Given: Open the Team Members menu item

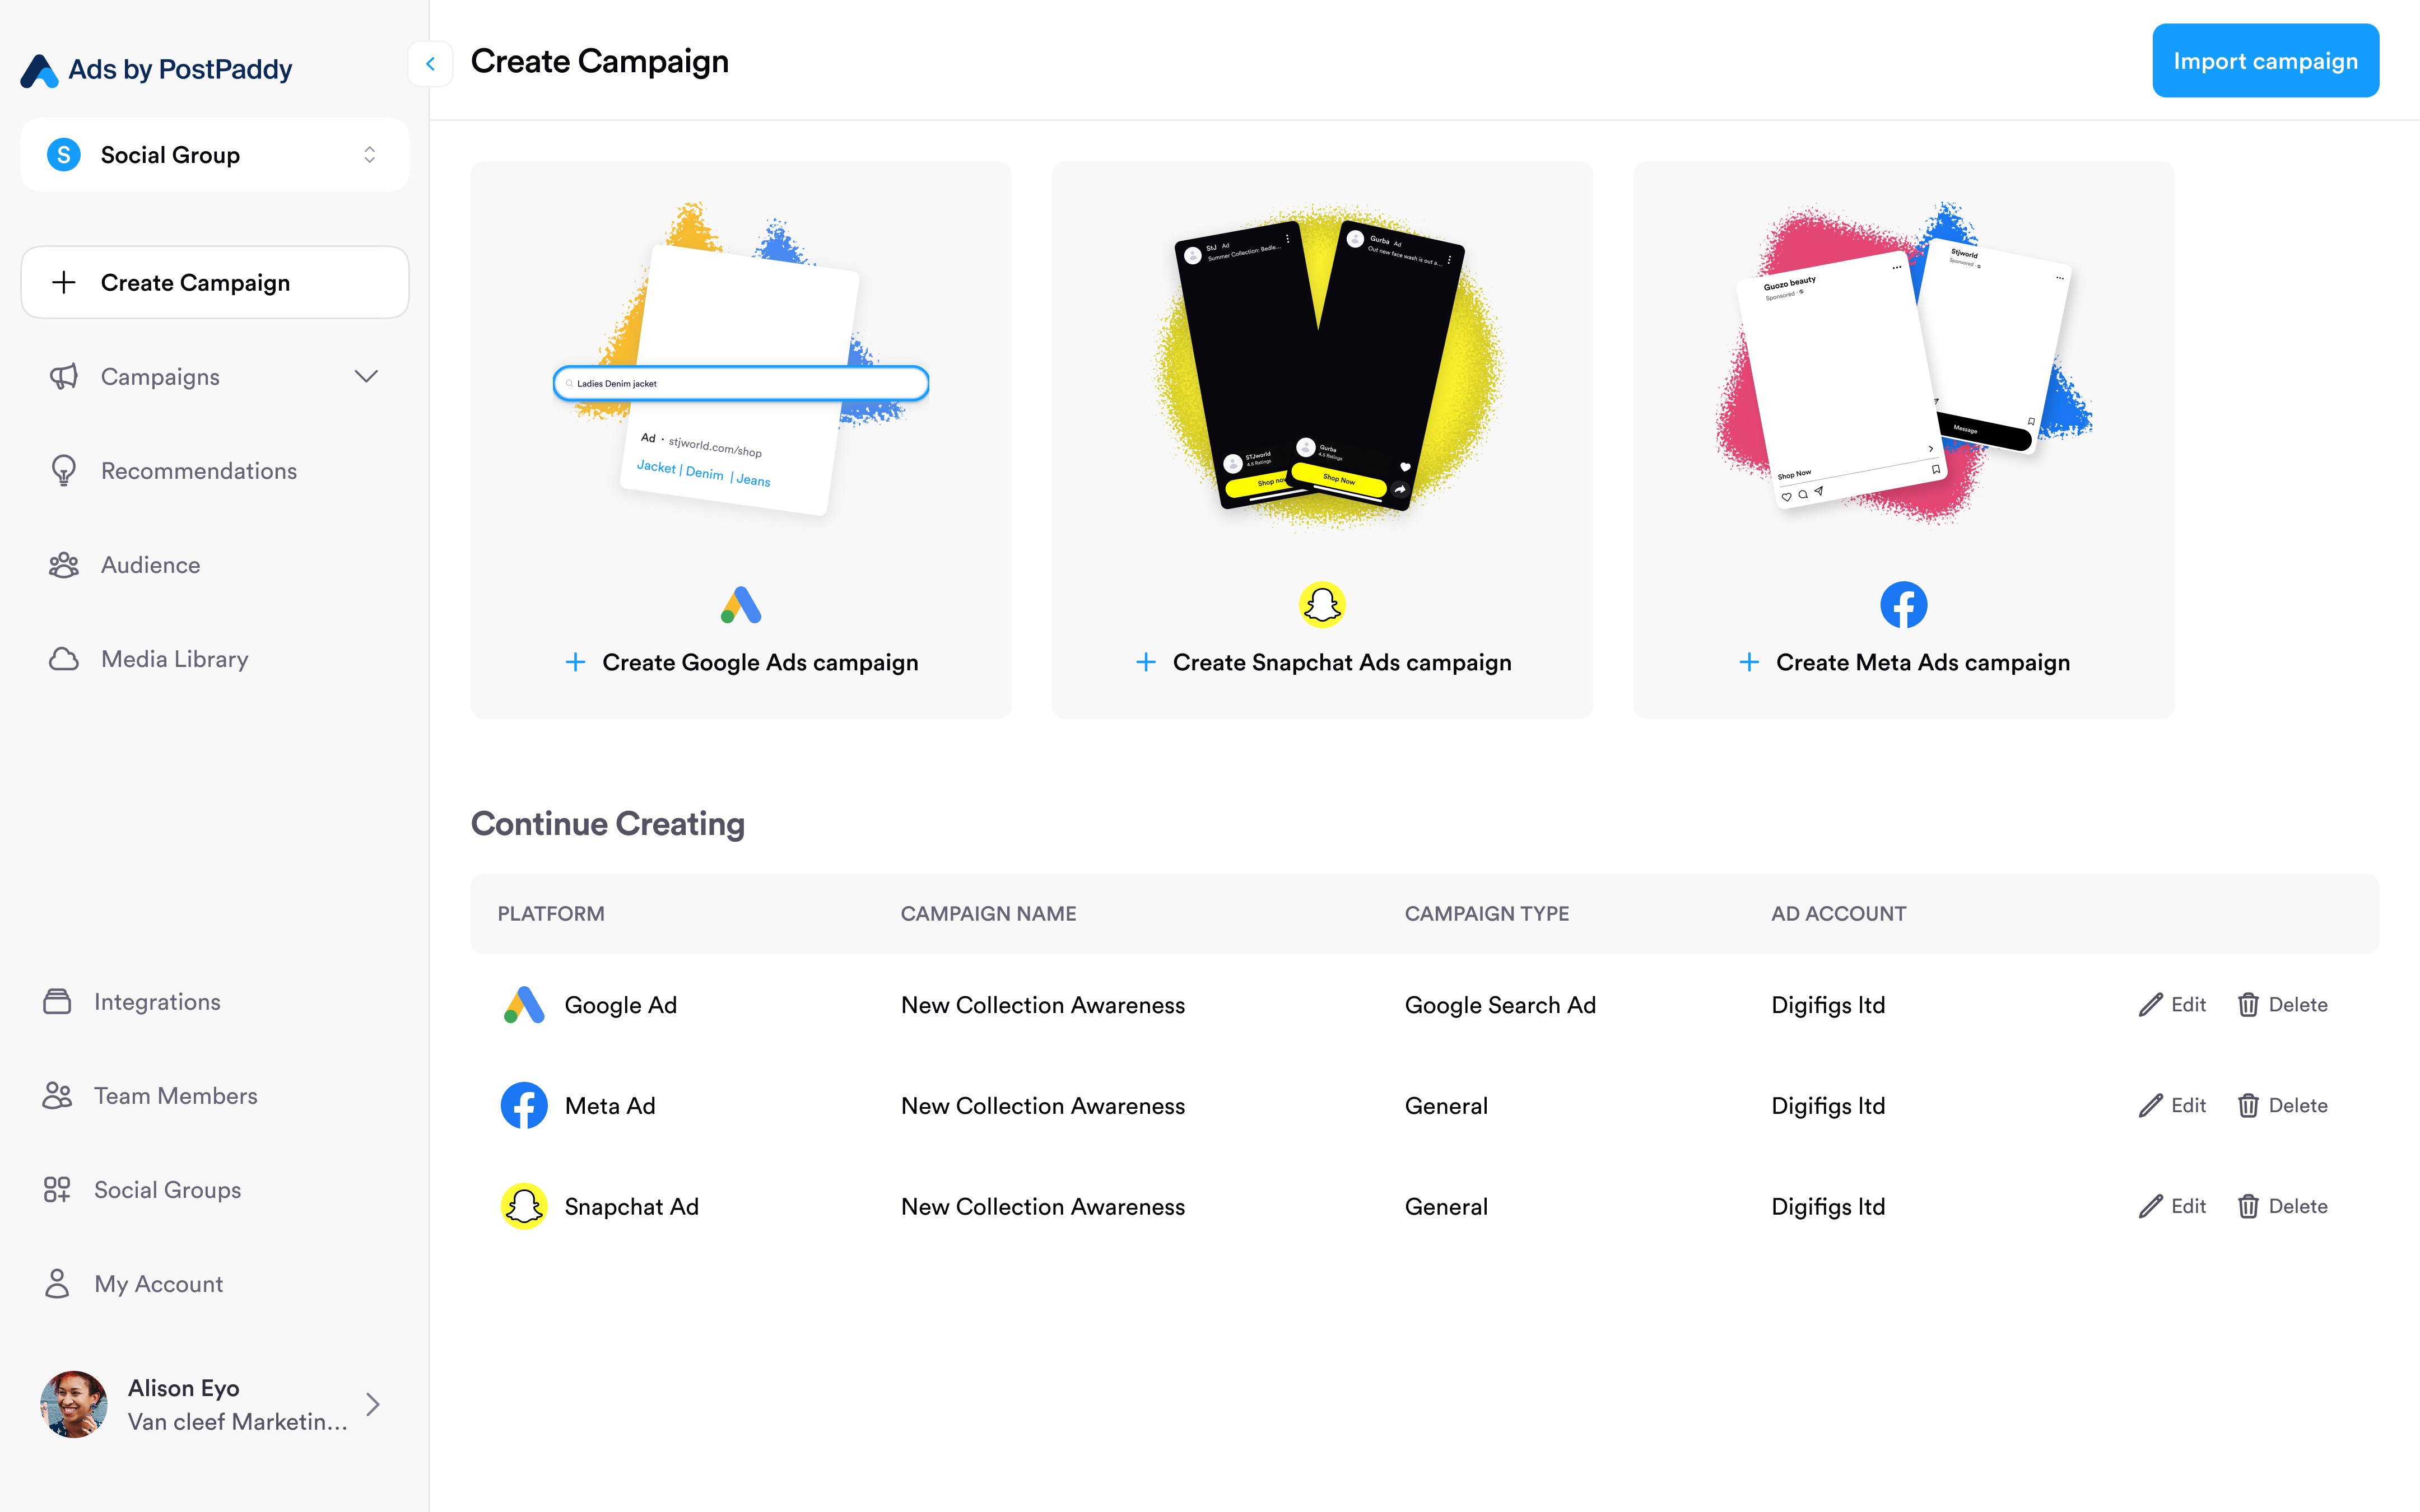Looking at the screenshot, I should point(175,1096).
